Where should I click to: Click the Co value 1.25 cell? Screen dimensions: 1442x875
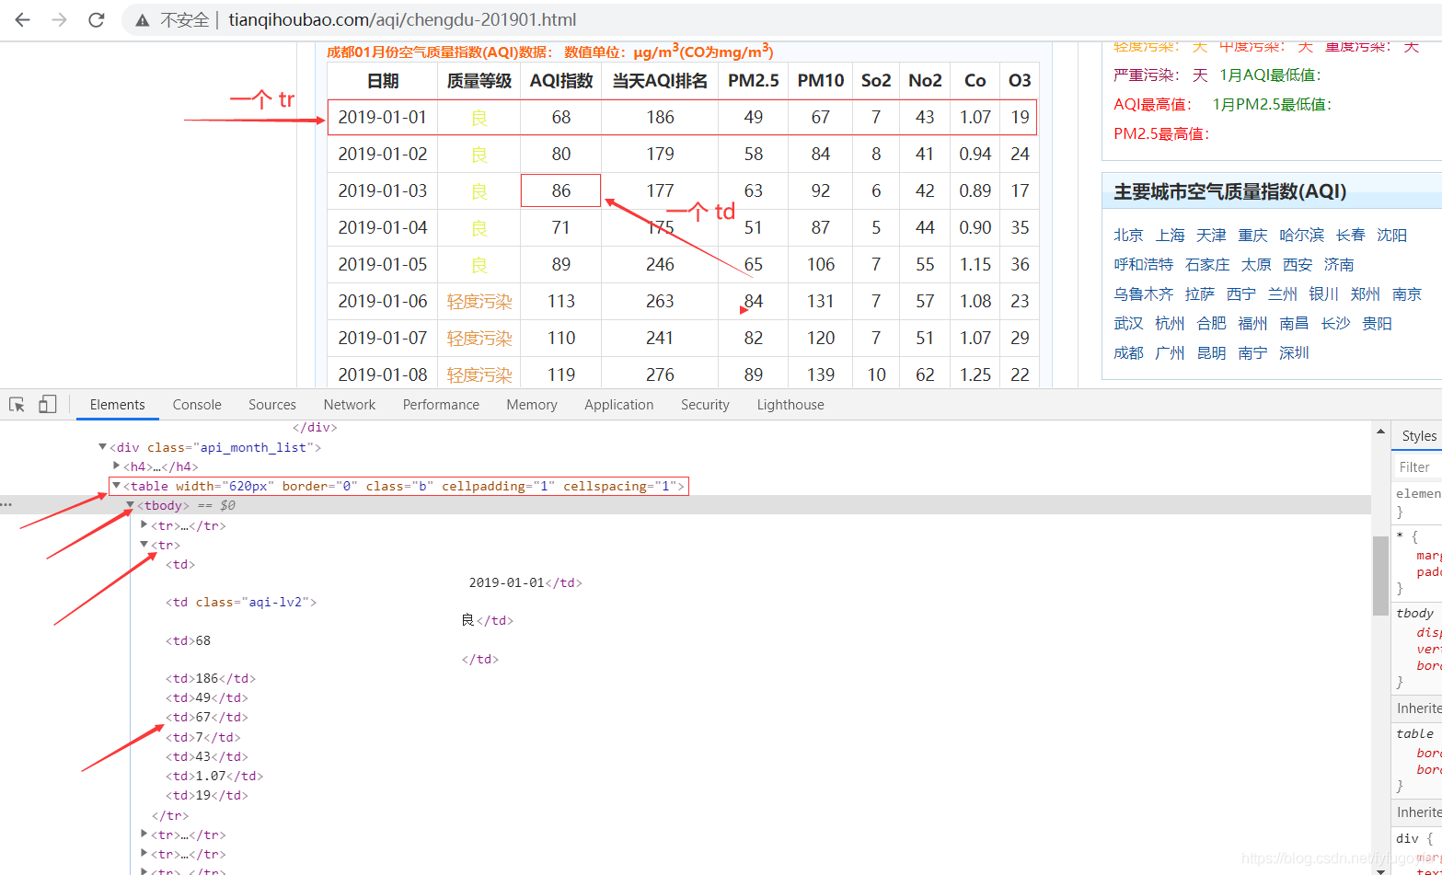pos(975,374)
